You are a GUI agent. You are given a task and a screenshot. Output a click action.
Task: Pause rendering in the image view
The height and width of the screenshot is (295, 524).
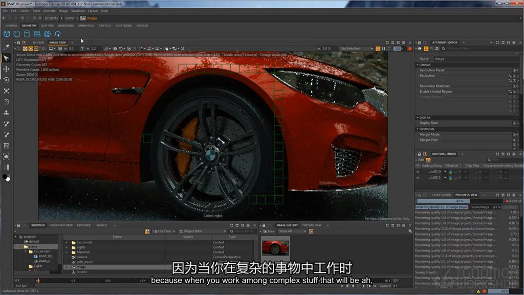coord(383,49)
